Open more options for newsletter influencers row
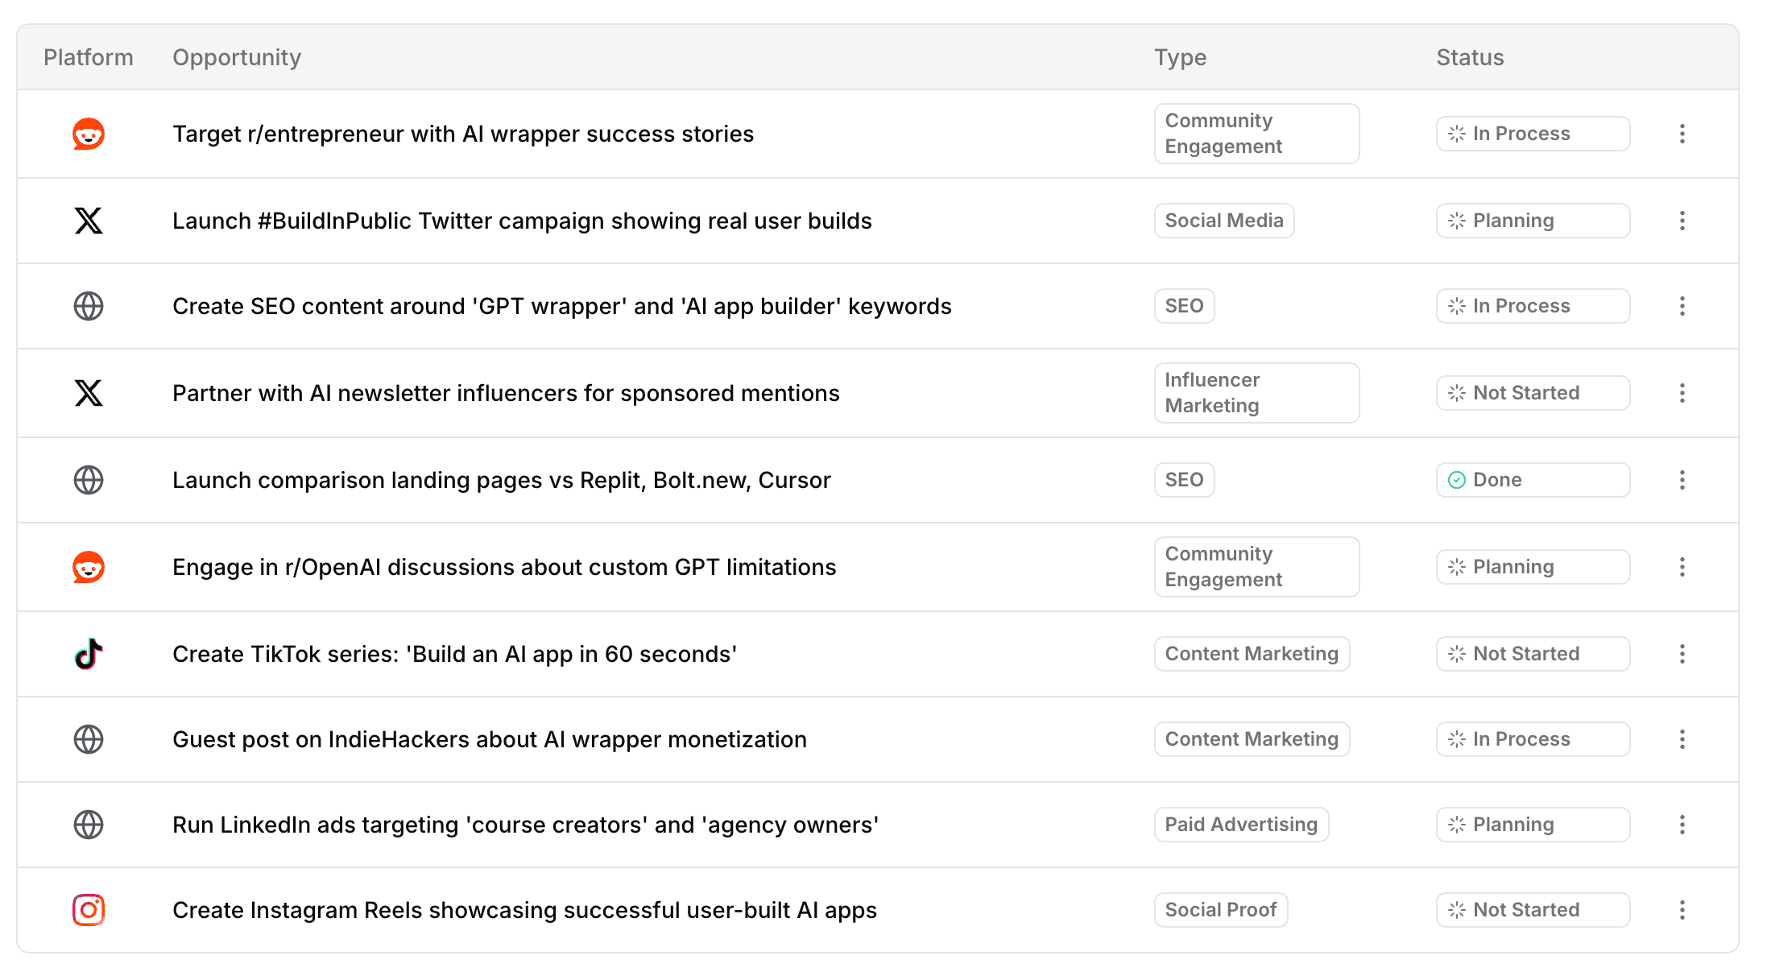Screen dimensions: 1767x976 point(1682,393)
